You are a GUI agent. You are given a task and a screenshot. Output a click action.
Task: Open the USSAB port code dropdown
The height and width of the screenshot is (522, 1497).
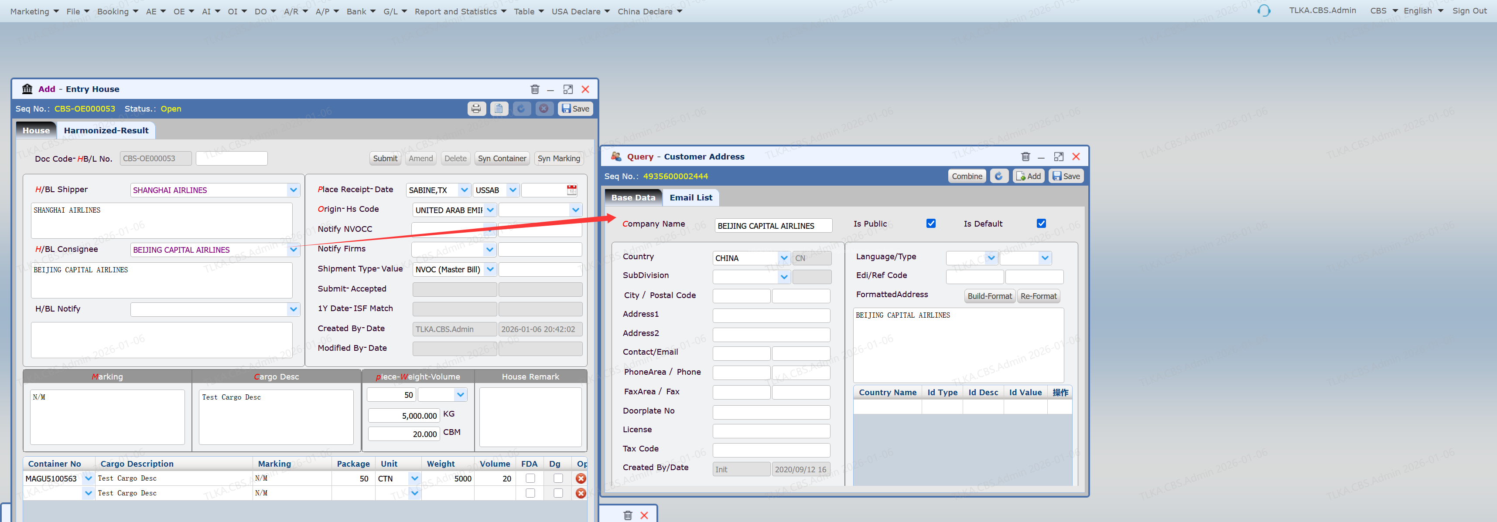(513, 190)
